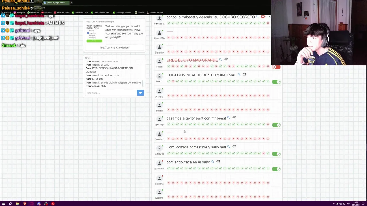Open Instagram bookmark
The image size is (367, 206).
point(19,13)
